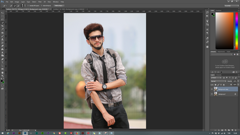Enable the Sample All Layers checkbox
The image size is (240, 135).
[x=28, y=6]
